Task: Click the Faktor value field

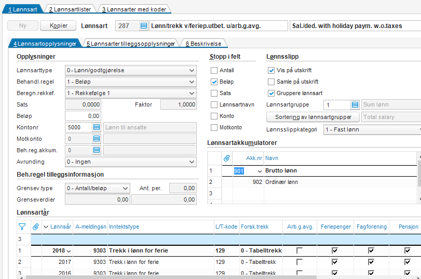Action: point(179,104)
